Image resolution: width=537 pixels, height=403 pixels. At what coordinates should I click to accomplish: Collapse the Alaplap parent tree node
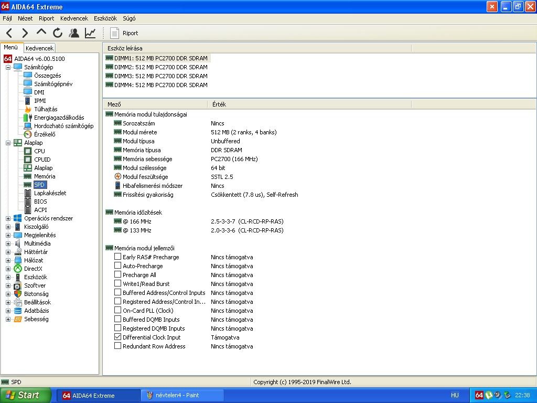tap(8, 143)
